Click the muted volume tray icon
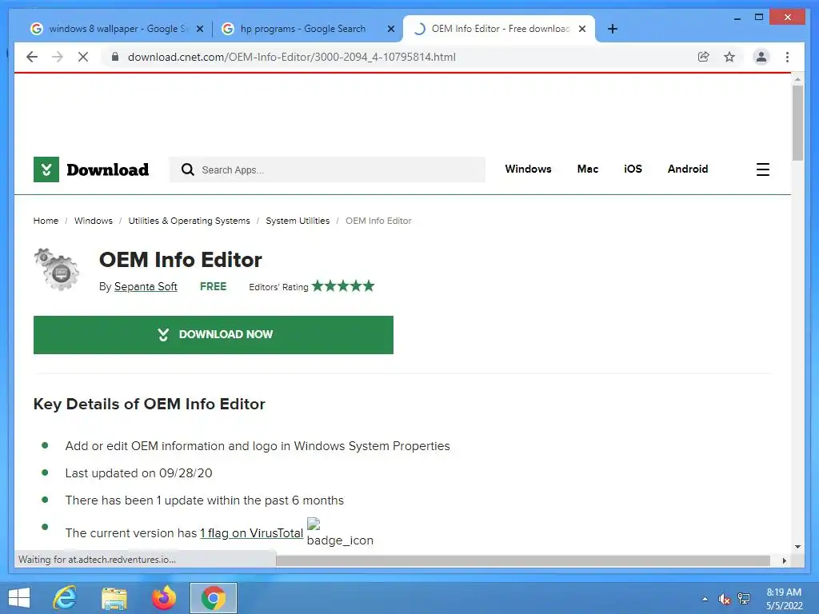819x614 pixels. (x=724, y=599)
